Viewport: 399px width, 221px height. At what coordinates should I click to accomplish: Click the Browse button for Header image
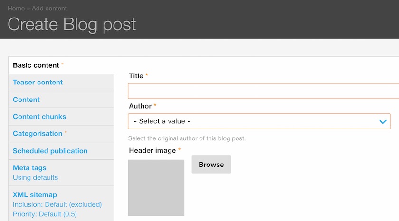tap(211, 165)
